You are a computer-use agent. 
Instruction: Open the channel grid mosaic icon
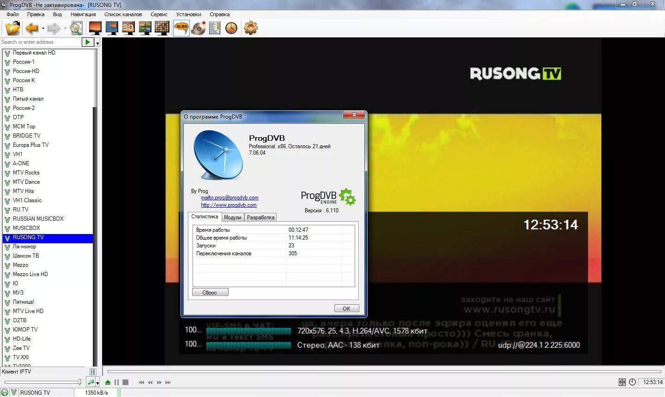162,28
